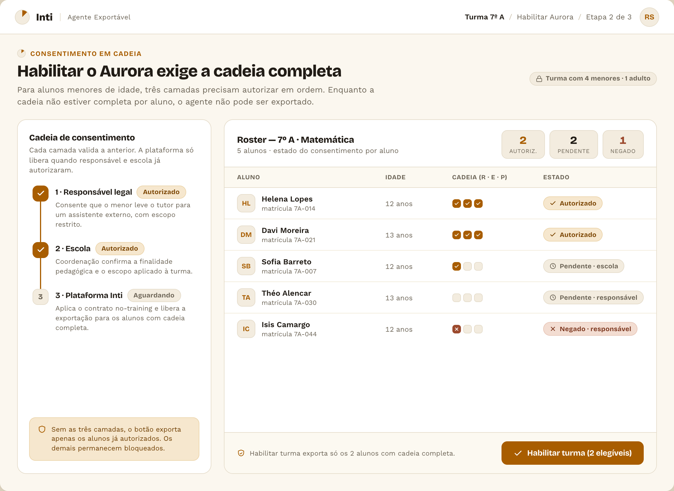Screen dimensions: 674x491
Task: Click the shield check icon beside footer note
Action: point(241,453)
